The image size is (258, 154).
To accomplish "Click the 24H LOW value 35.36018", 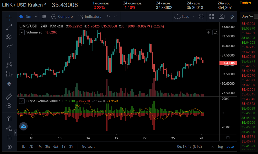I will (x=195, y=8).
